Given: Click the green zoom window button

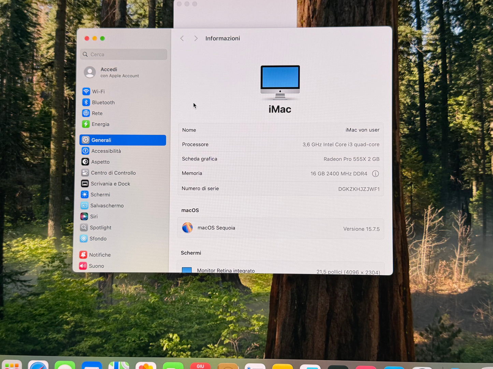Looking at the screenshot, I should (x=102, y=38).
